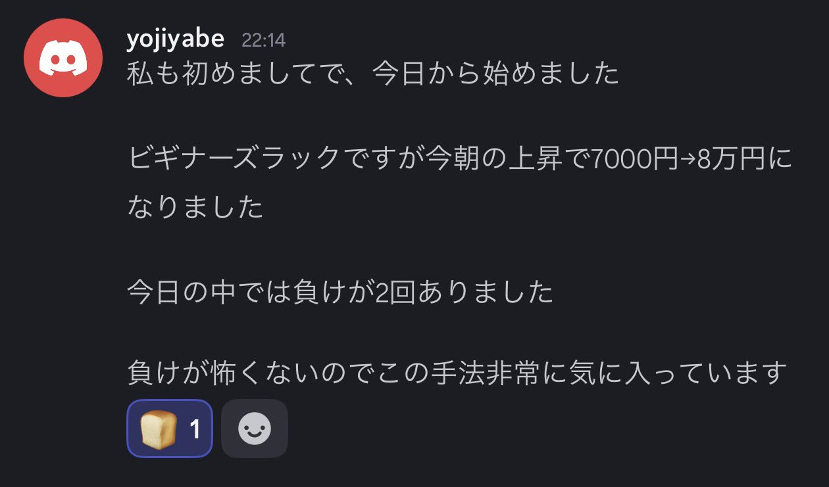Click the 22:14 message timestamp
The image size is (829, 487).
pos(263,40)
